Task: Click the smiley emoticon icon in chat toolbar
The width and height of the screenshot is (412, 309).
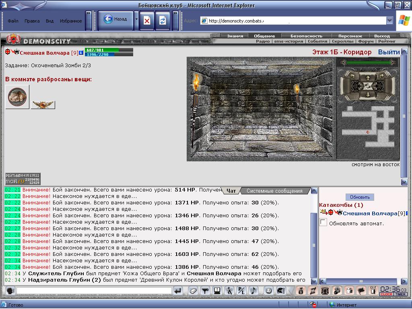Action: pos(268,291)
